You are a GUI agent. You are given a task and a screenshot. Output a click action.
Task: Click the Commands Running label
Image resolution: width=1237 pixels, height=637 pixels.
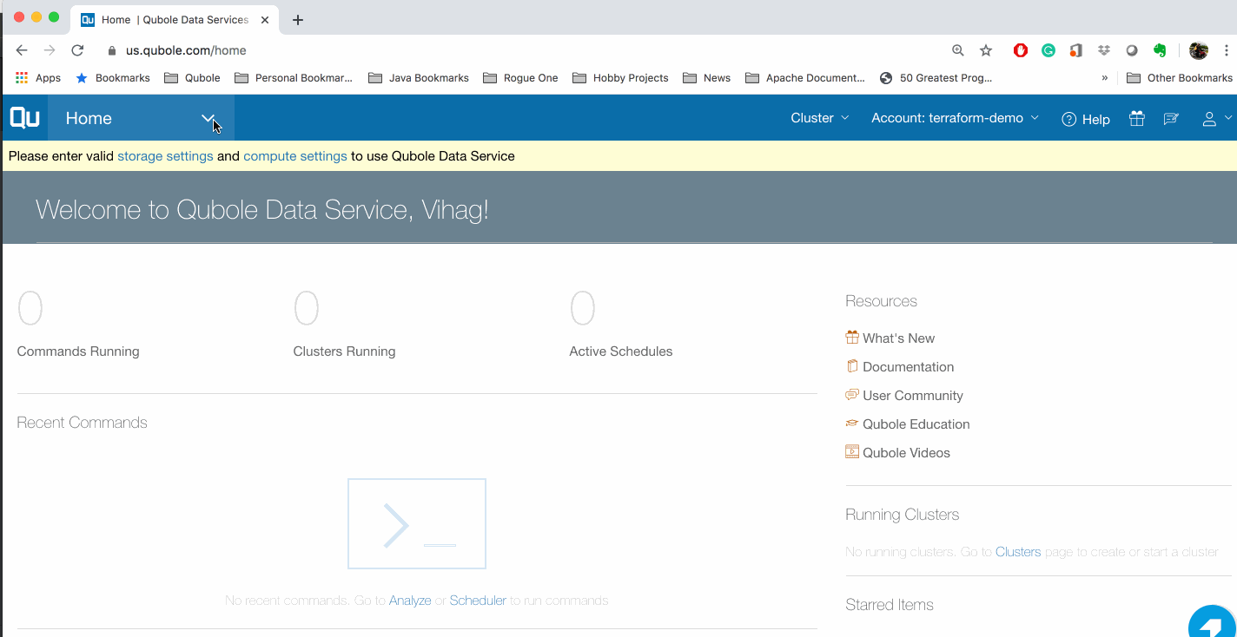pos(78,351)
